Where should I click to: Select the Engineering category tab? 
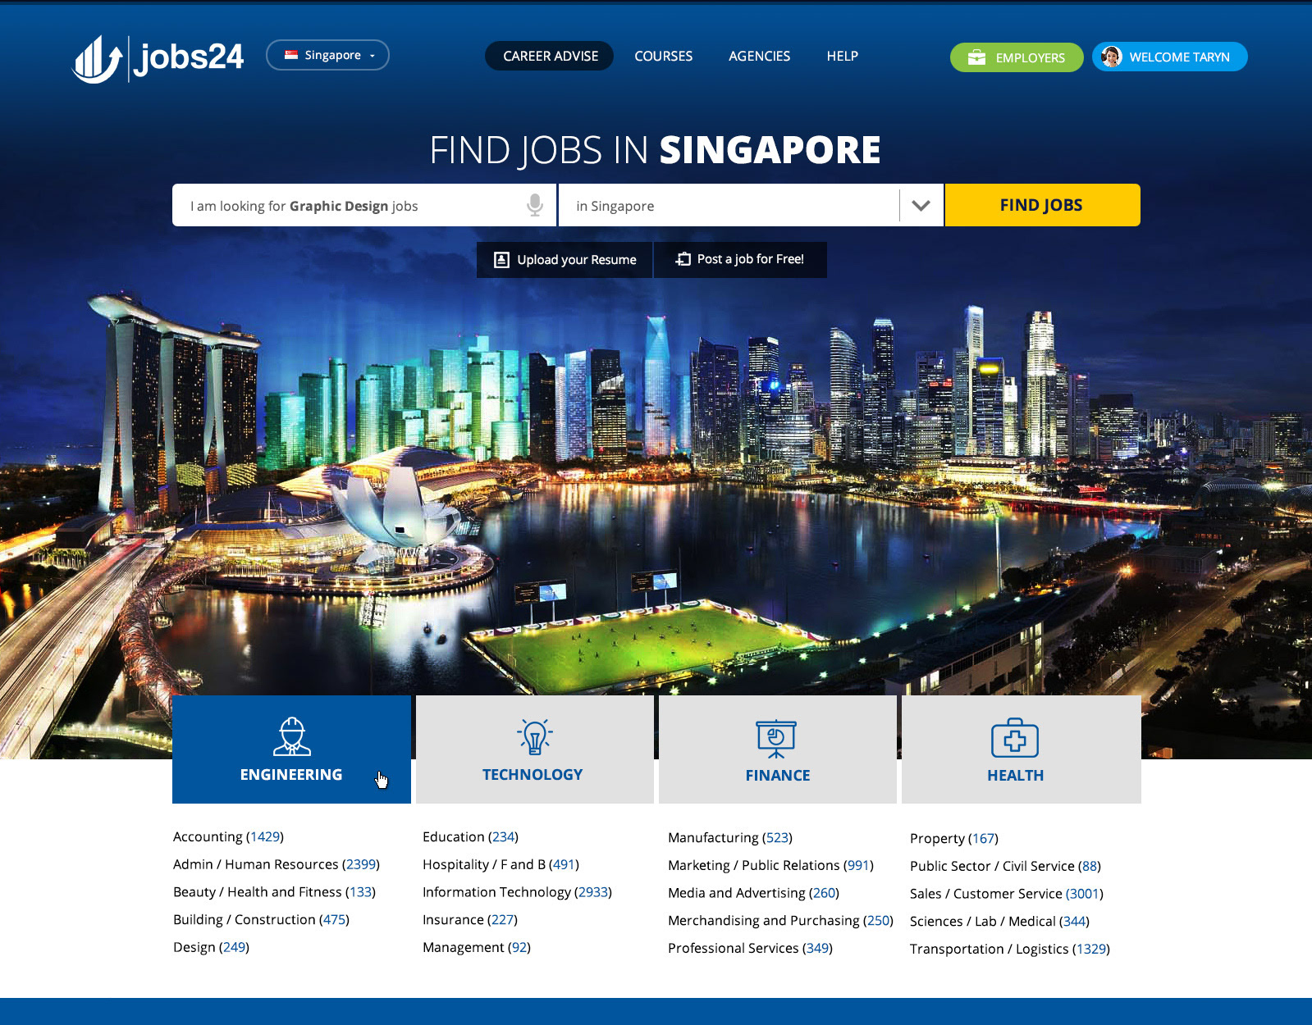(x=291, y=749)
